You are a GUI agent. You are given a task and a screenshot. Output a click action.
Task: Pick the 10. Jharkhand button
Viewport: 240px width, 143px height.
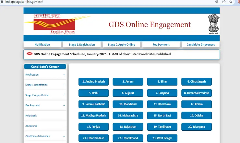[x=128, y=104]
